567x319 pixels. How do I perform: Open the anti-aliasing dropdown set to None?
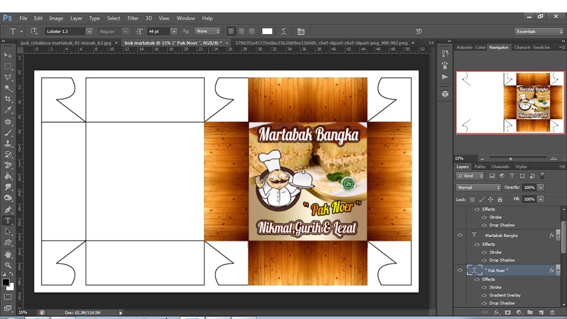click(x=208, y=31)
